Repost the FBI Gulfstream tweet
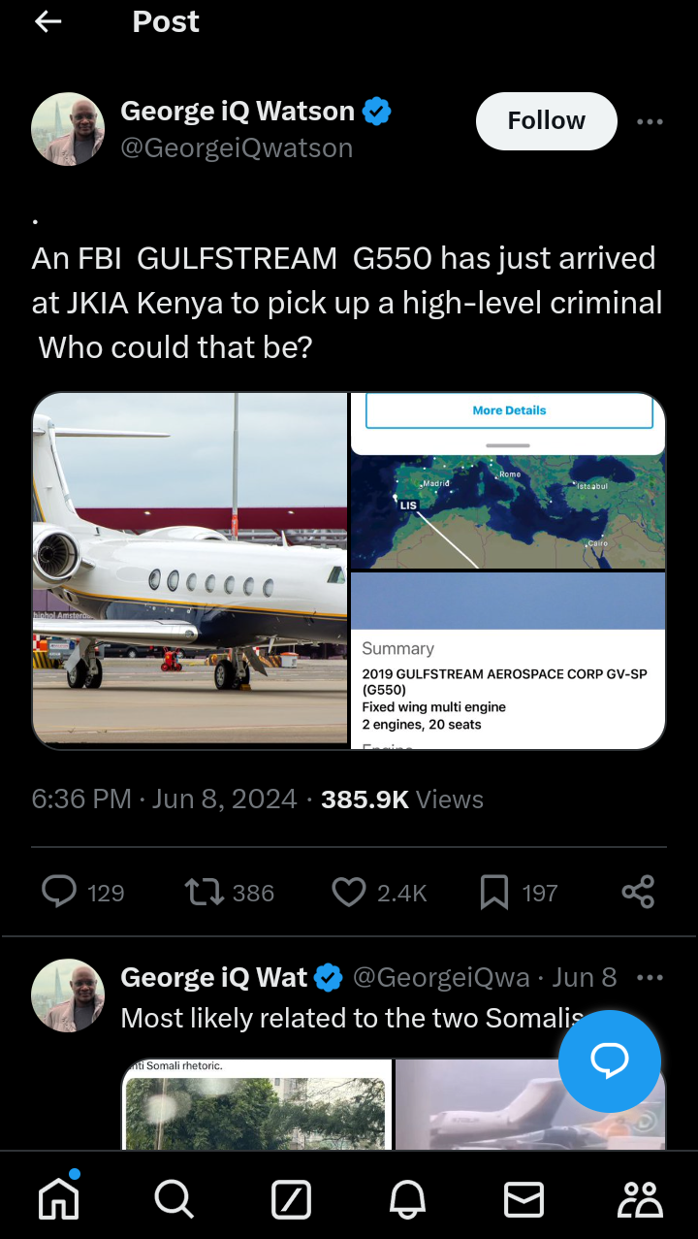Image resolution: width=698 pixels, height=1239 pixels. [x=204, y=892]
